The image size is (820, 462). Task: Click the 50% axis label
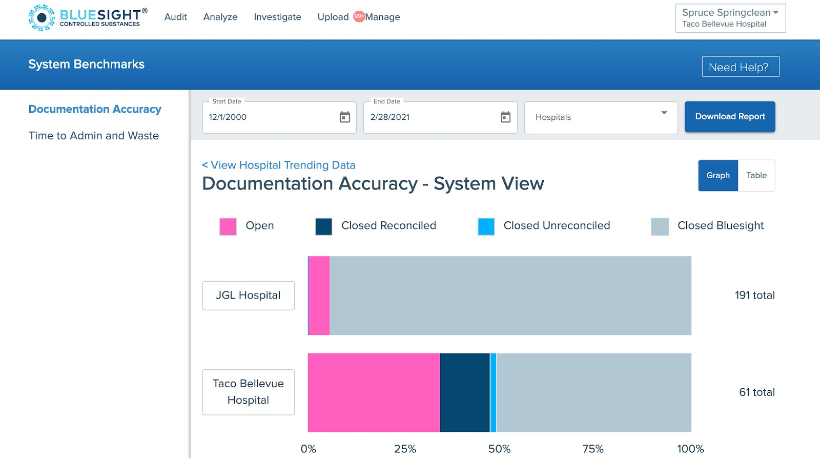pyautogui.click(x=500, y=449)
